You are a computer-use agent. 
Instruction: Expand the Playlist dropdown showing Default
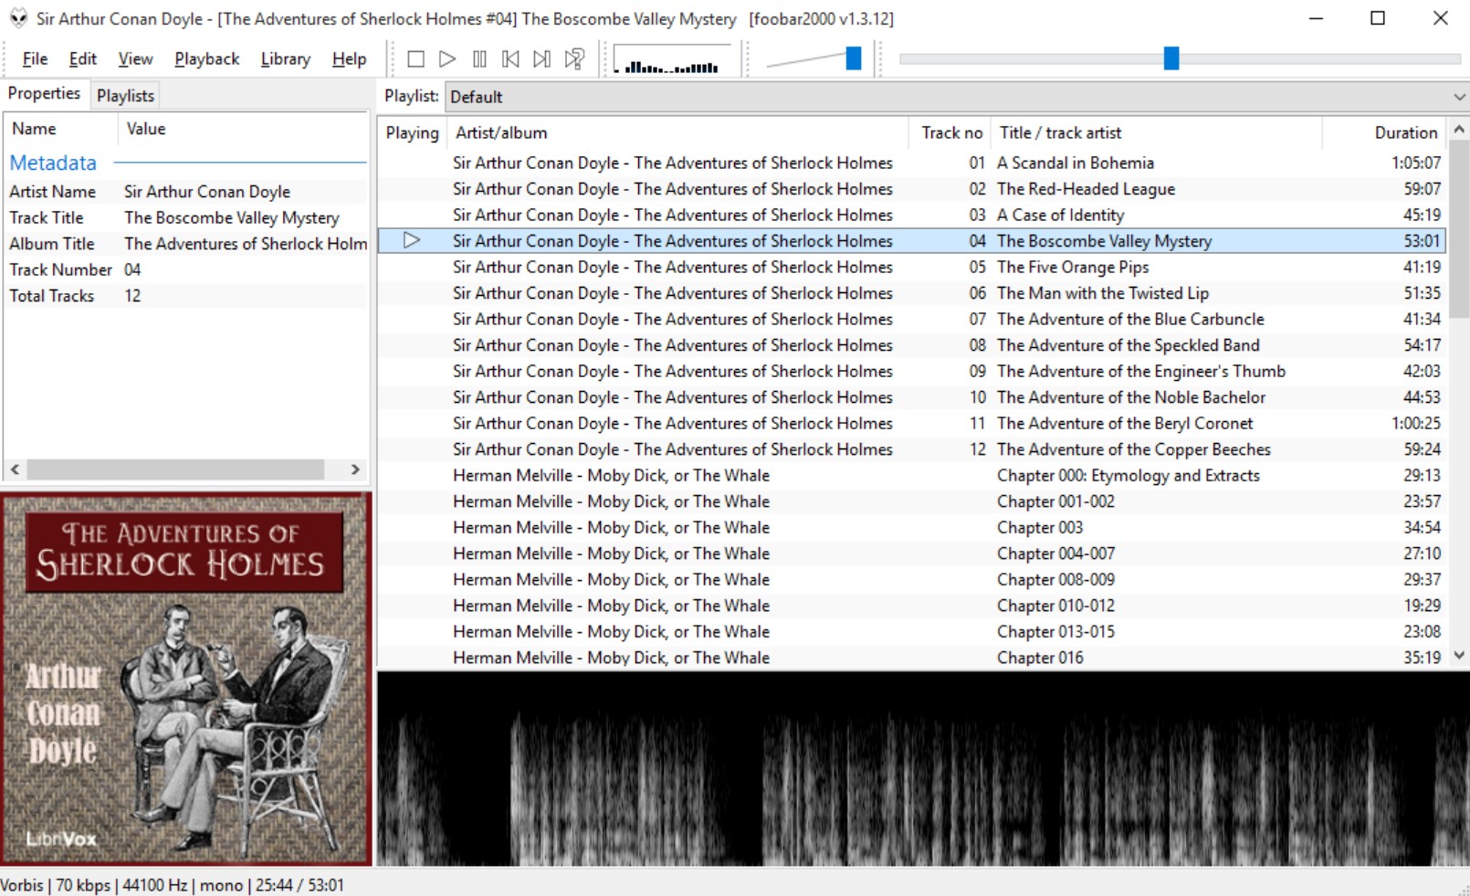1456,97
